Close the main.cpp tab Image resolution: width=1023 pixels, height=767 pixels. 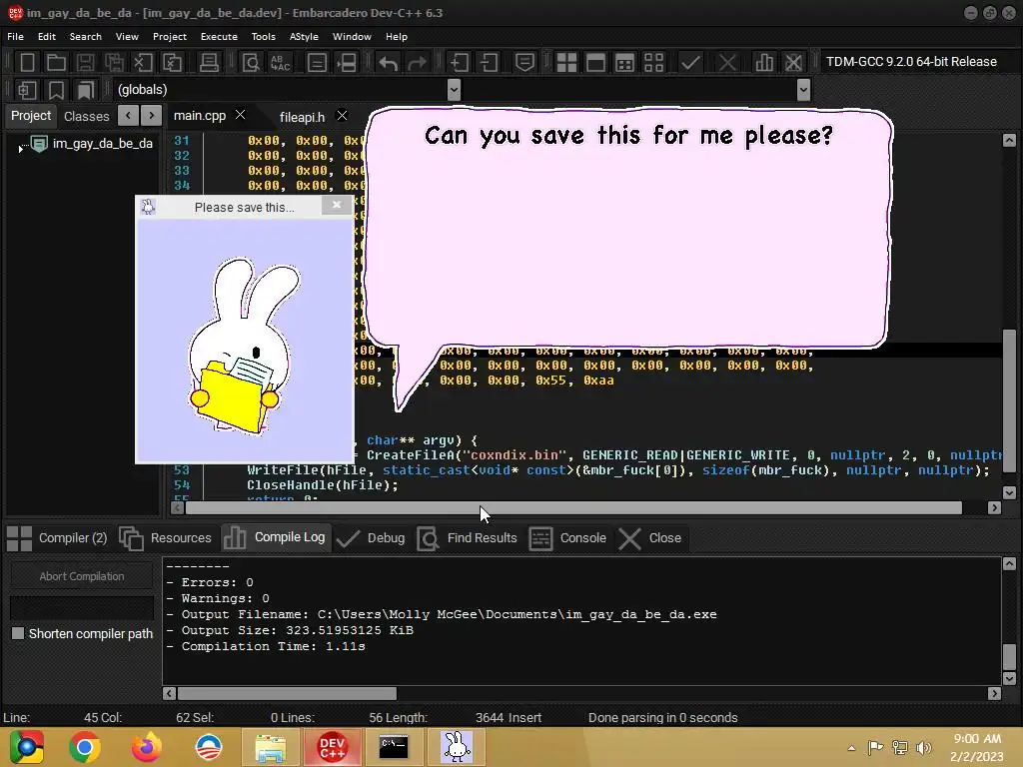pyautogui.click(x=240, y=115)
